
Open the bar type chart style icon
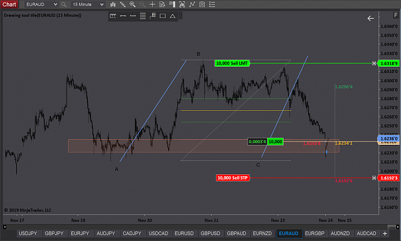click(113, 4)
